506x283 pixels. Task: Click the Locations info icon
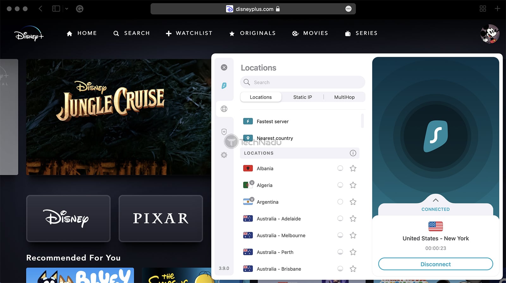(x=353, y=153)
